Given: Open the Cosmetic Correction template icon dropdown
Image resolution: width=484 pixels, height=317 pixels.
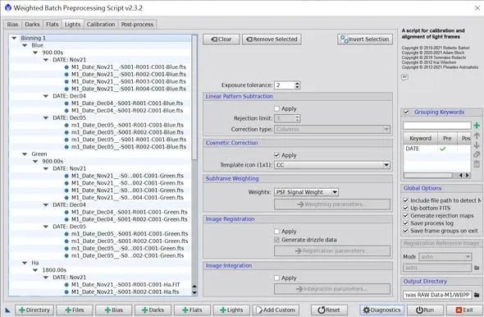Looking at the screenshot, I should click(x=332, y=165).
